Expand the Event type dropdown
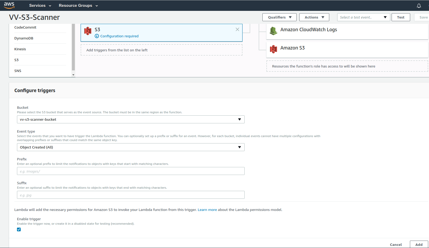 point(131,147)
